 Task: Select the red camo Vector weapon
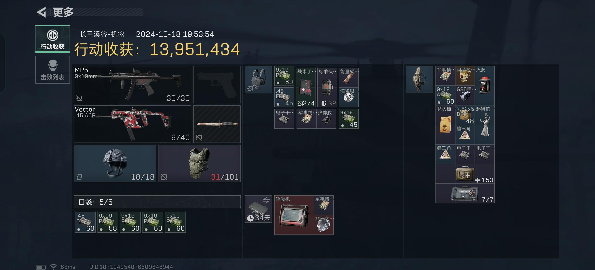132,124
